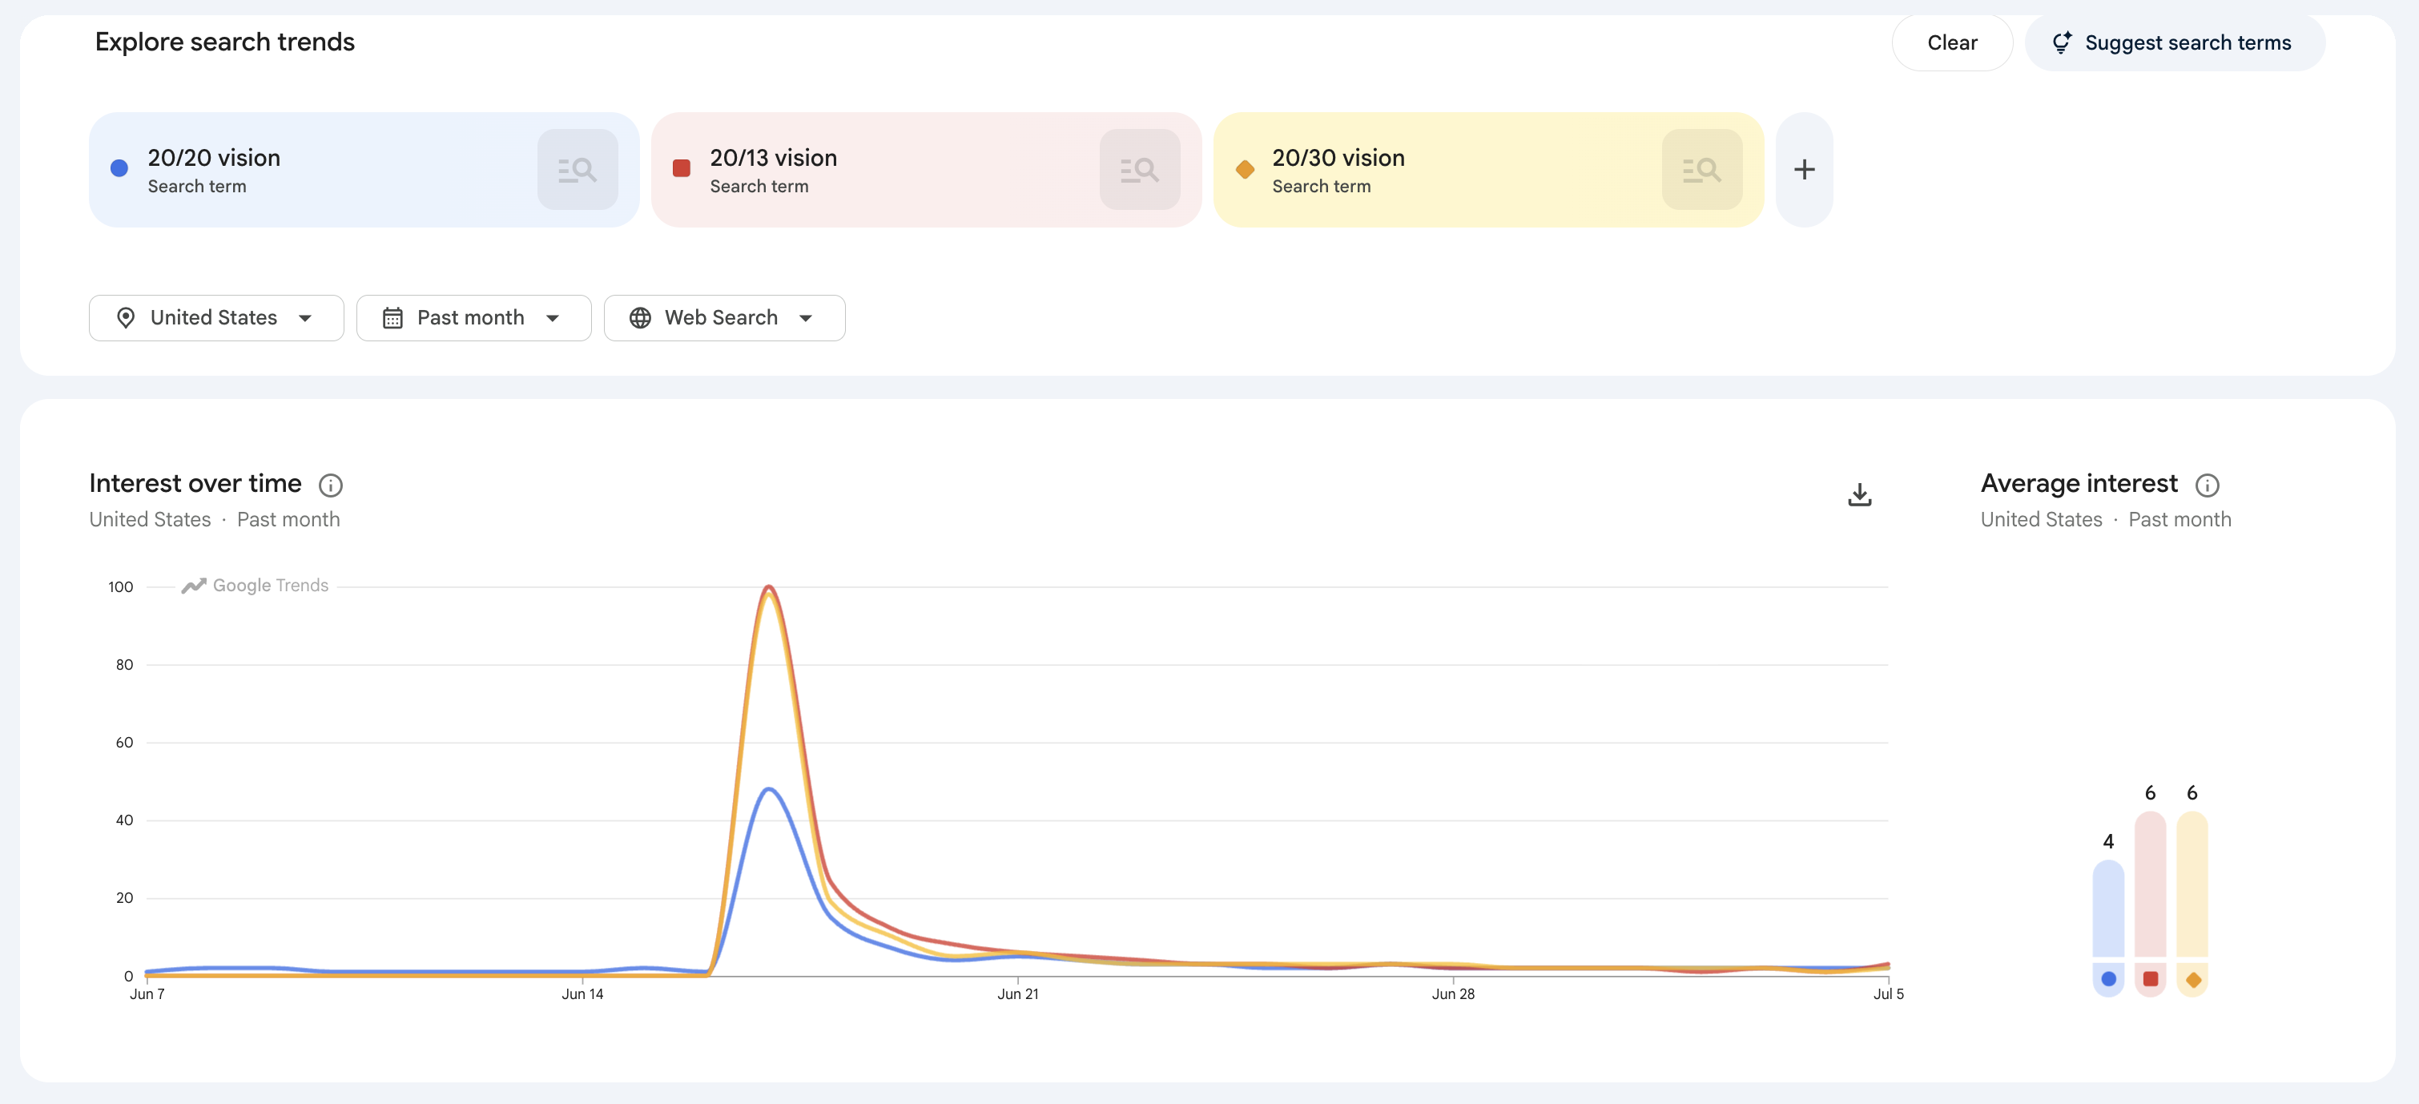Clear all search terms

[x=1951, y=42]
